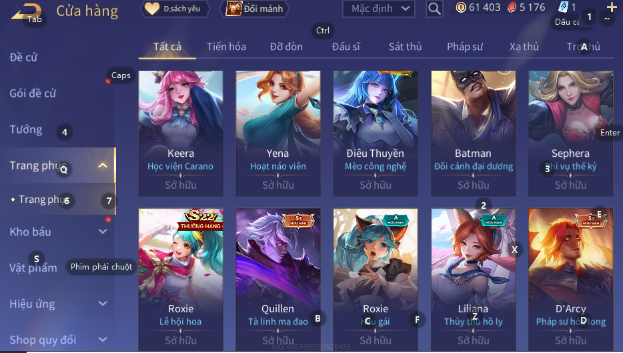Expand the Kho báu sidebar section
The image size is (623, 353).
[103, 232]
